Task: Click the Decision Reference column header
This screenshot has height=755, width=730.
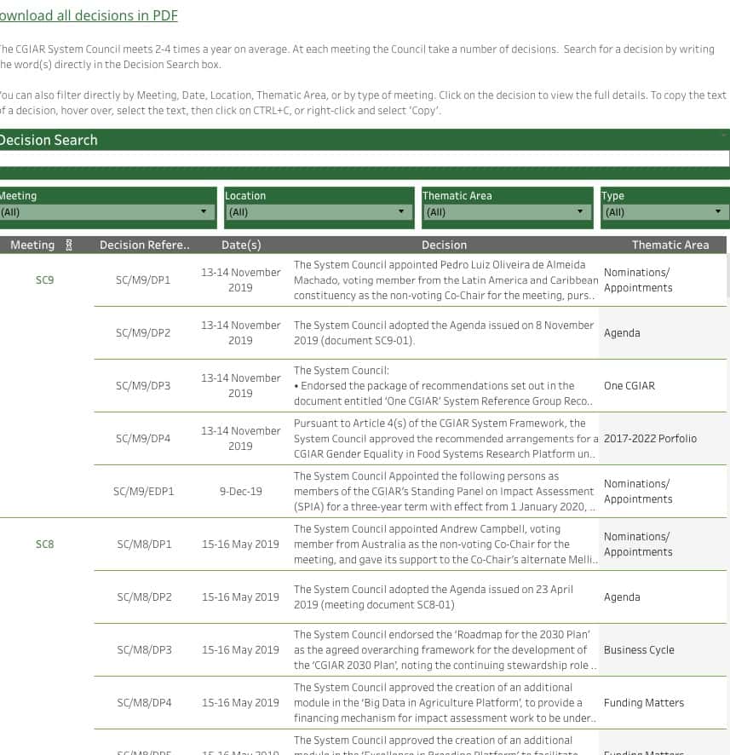Action: [x=144, y=245]
